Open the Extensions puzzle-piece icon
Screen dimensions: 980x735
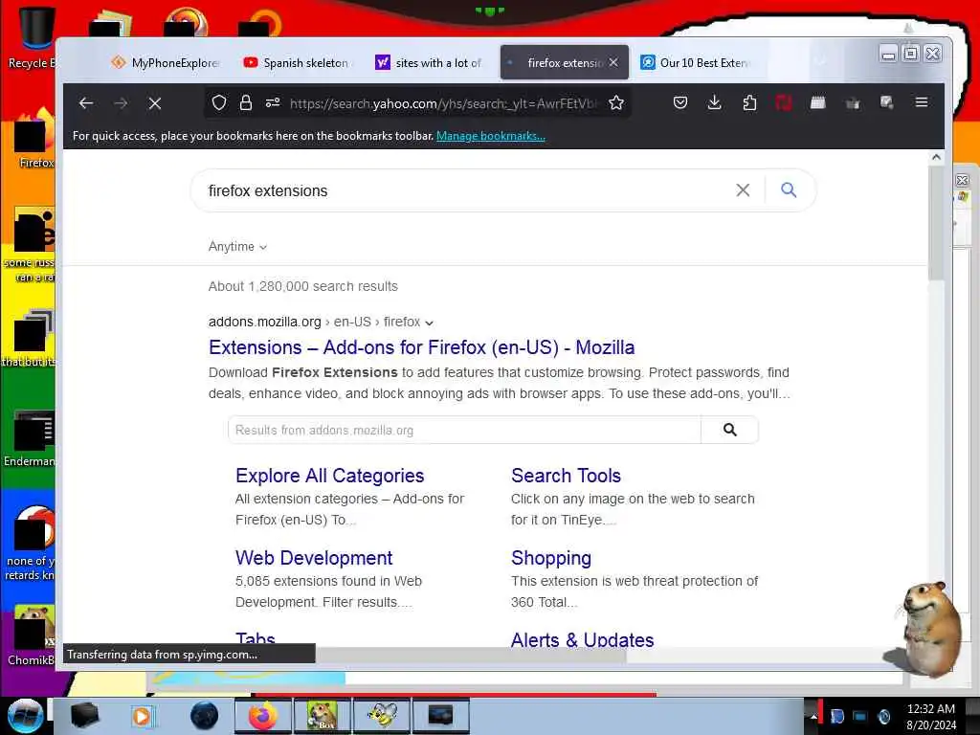749,102
